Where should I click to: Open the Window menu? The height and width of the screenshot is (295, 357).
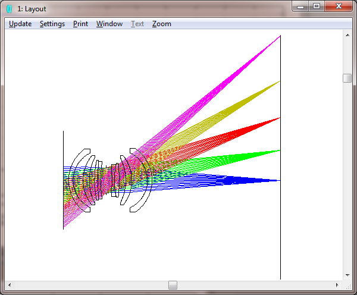[109, 24]
